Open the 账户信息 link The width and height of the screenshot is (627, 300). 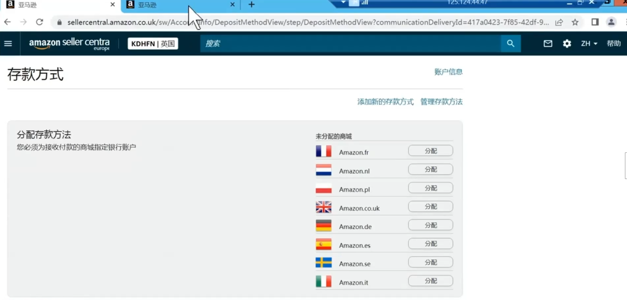tap(448, 72)
